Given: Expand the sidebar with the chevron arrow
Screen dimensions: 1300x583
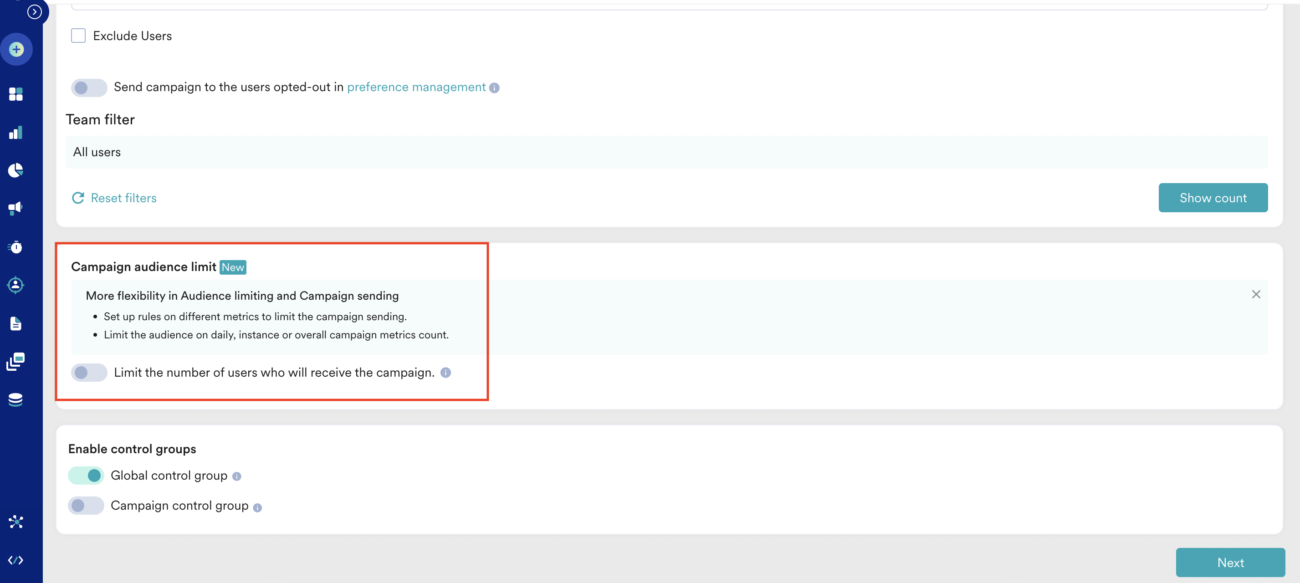Looking at the screenshot, I should (x=34, y=11).
